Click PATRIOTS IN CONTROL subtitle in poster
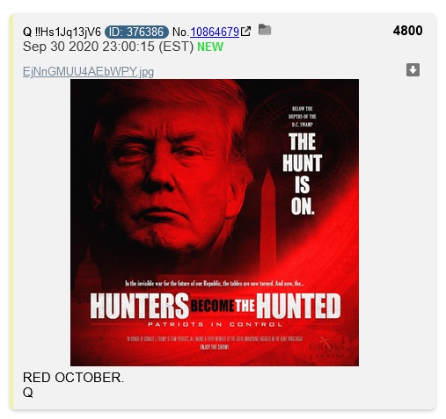 [215, 324]
